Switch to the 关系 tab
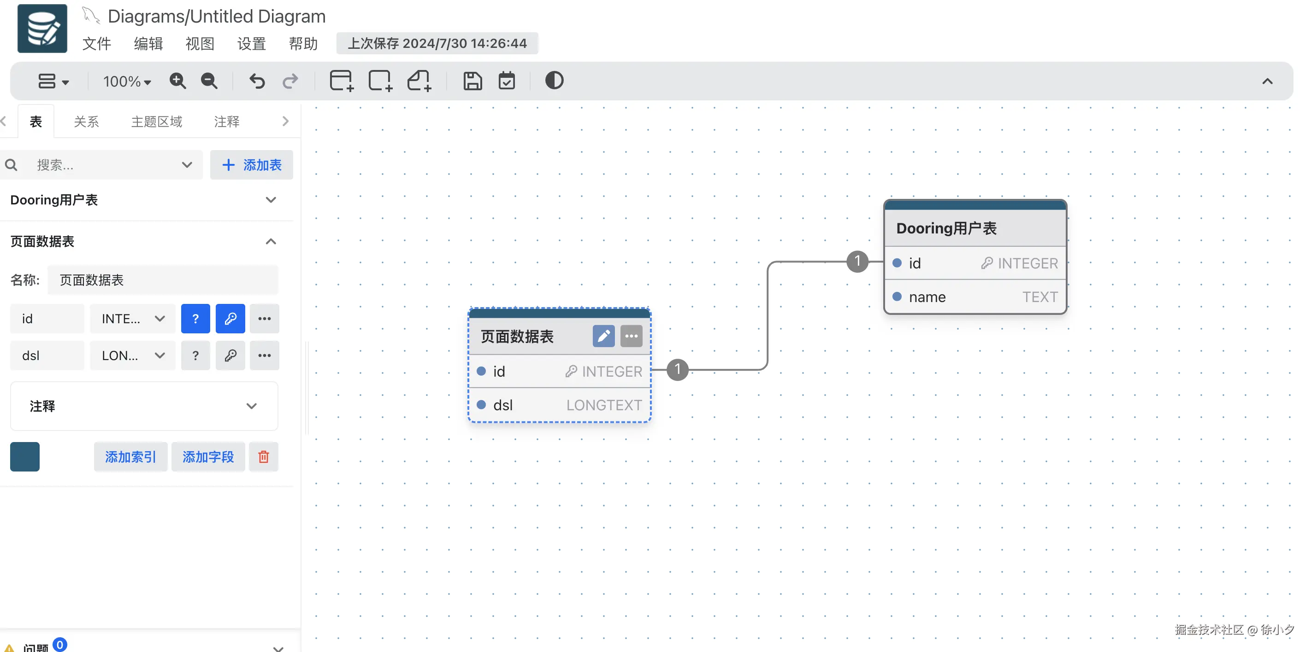Viewport: 1311px width, 652px height. (86, 122)
